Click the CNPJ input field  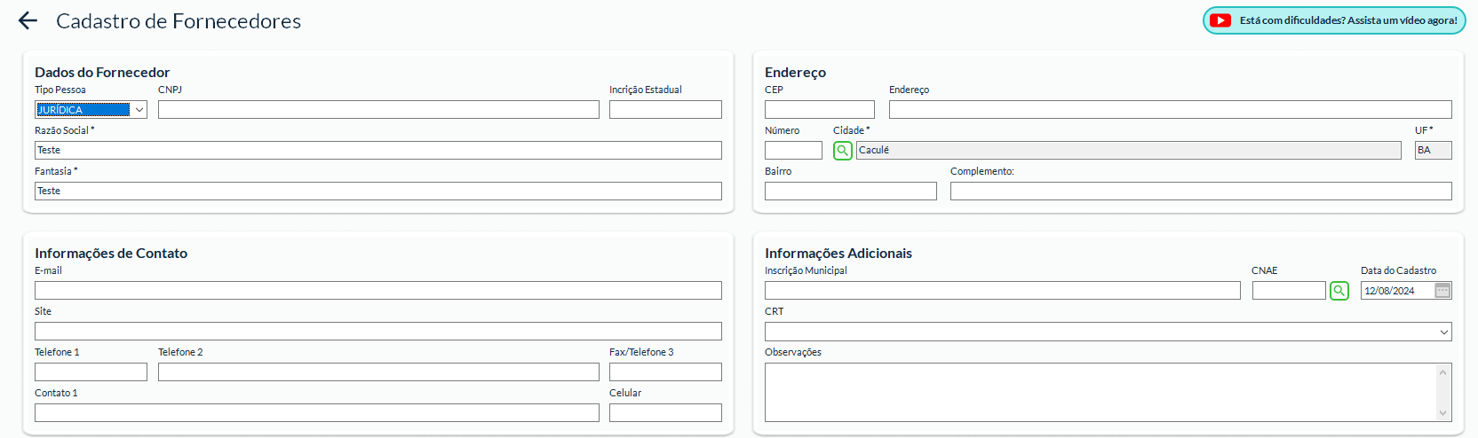pos(378,110)
